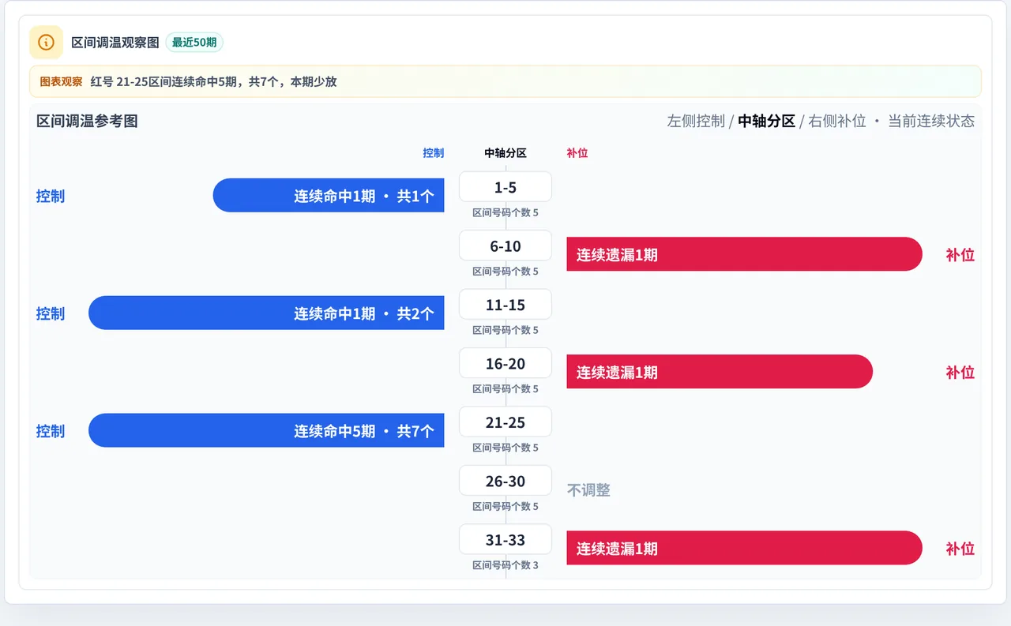1011x626 pixels.
Task: Click 区间号码个数 5 under 1-5
Action: [505, 212]
